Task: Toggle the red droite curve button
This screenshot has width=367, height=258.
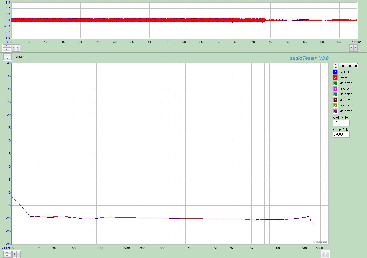Action: 335,78
